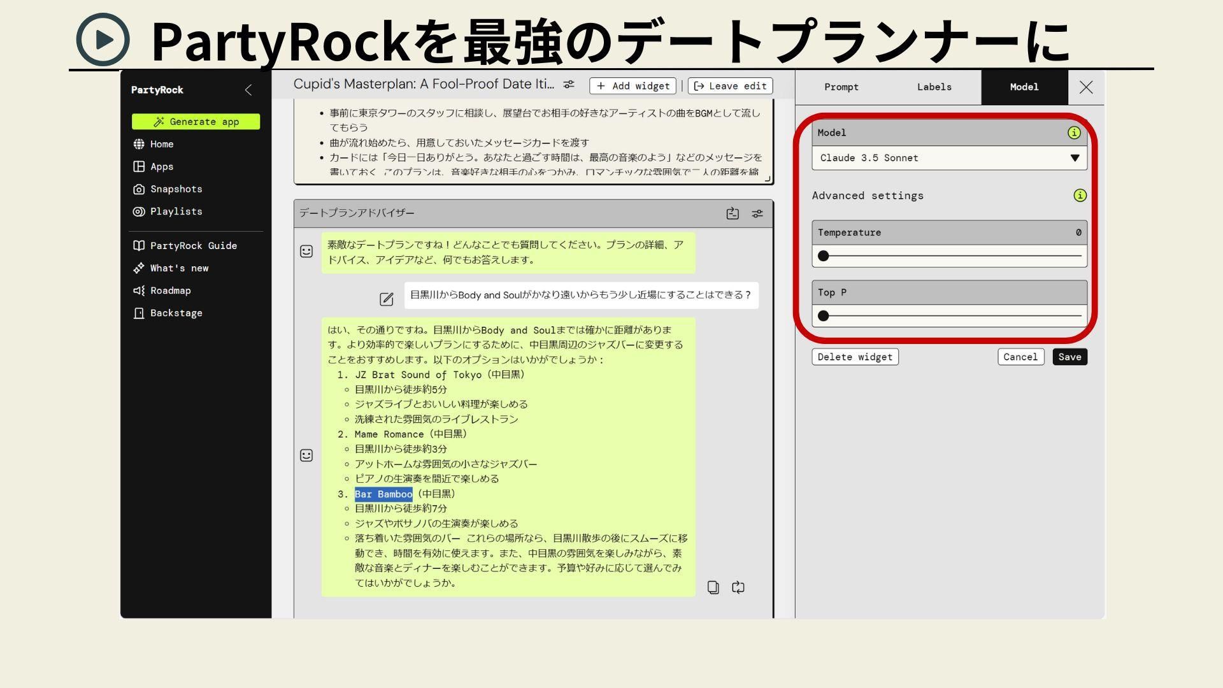Click the Leave edit button
Screen dimensions: 1223x688
click(x=730, y=86)
